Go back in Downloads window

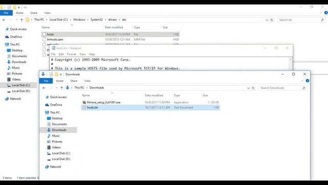pos(44,88)
